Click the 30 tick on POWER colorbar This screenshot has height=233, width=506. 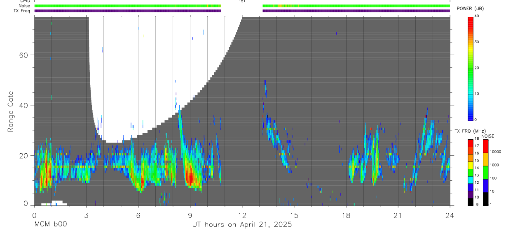point(478,42)
